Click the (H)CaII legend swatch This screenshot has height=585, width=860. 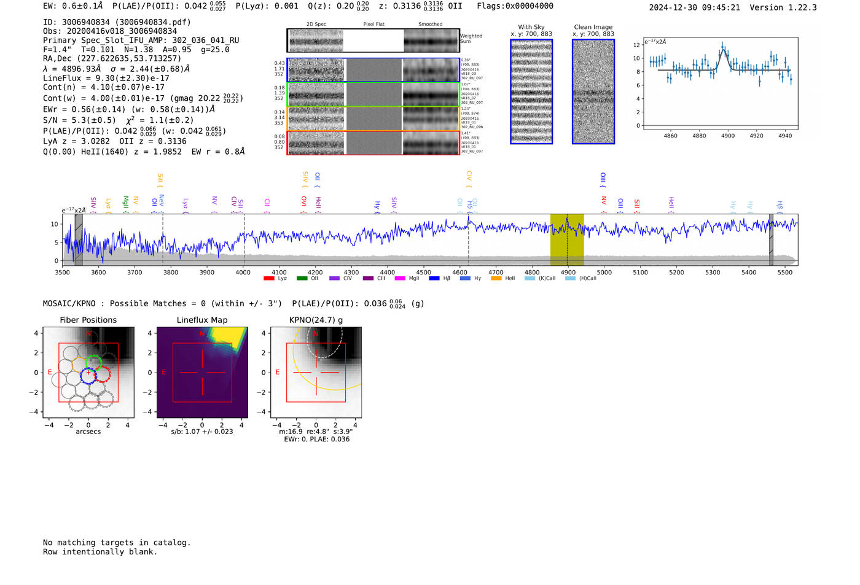[570, 279]
